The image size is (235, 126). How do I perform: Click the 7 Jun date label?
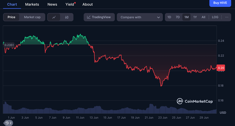pos(53,118)
